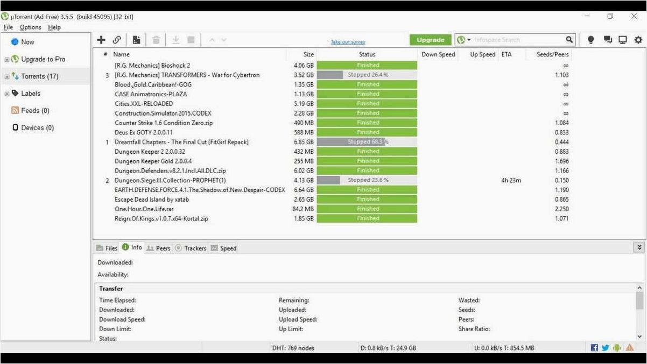647x364 pixels.
Task: Add torrent from URL link icon
Action: pyautogui.click(x=117, y=40)
